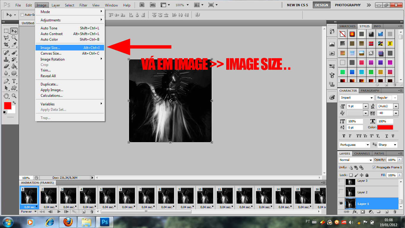Select the Crop tool in the toolbox
Screen dimensions: 405x228
coord(6,45)
